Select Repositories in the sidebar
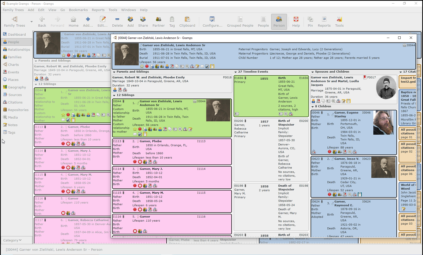Image resolution: width=423 pixels, height=255 pixels. (x=17, y=110)
